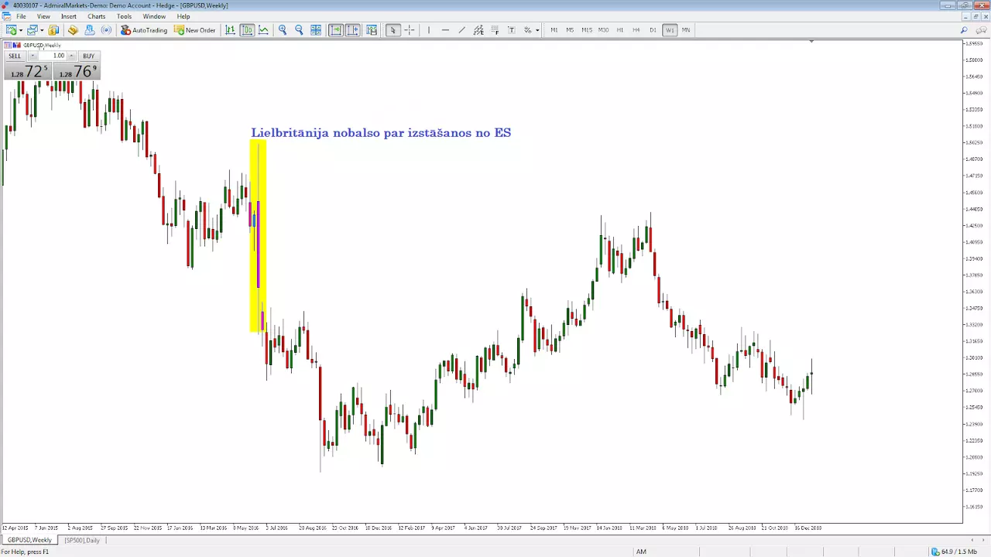991x557 pixels.
Task: Zoom in the chart
Action: (x=283, y=30)
